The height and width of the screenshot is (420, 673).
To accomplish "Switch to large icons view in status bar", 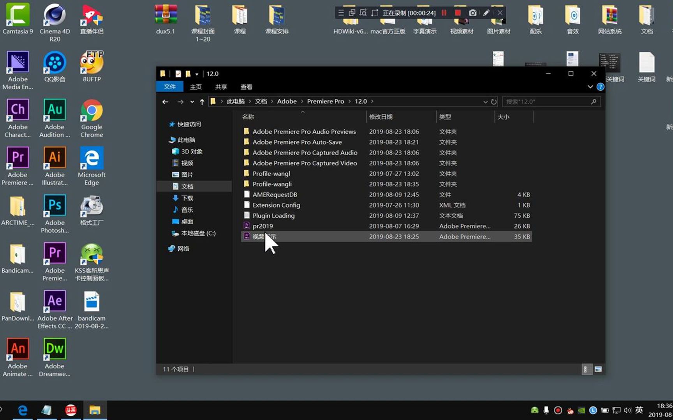I will pyautogui.click(x=598, y=369).
